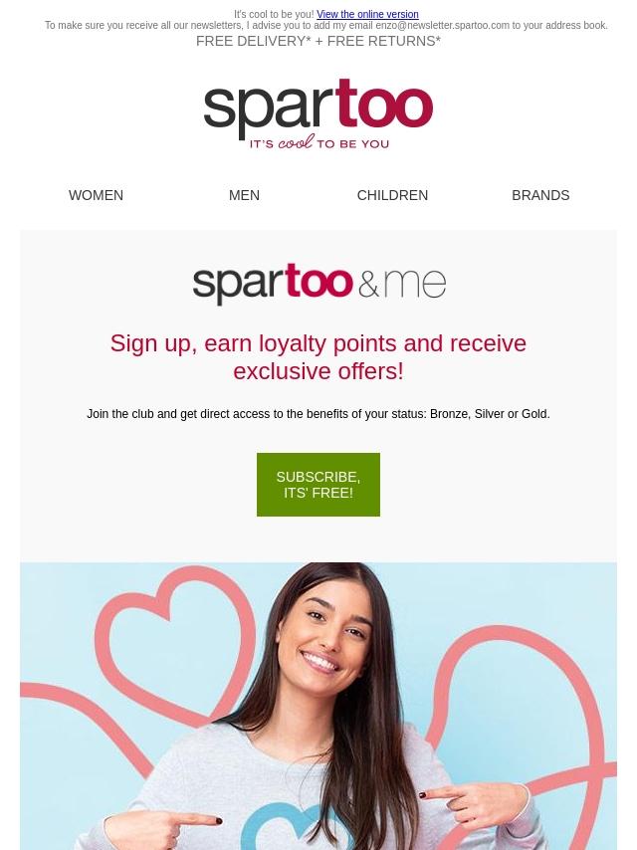Click the Sign up, earn loyalty points headline
The image size is (637, 850).
[318, 357]
